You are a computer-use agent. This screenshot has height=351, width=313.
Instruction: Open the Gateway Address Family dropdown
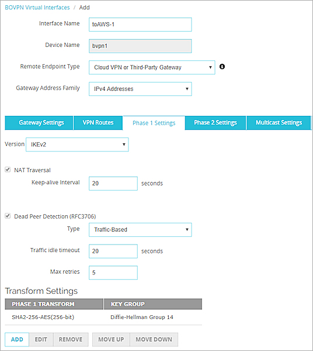point(140,89)
